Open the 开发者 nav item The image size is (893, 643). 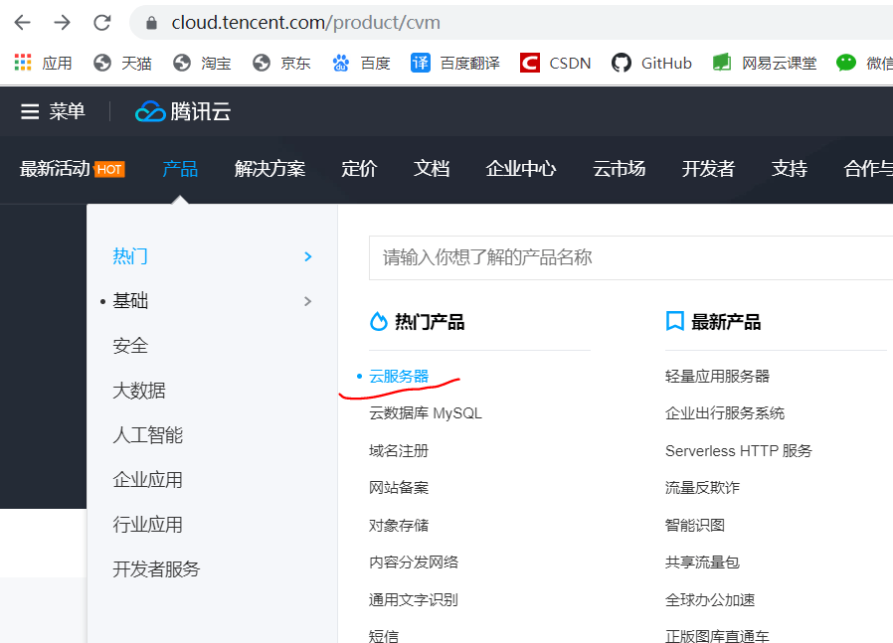(708, 169)
